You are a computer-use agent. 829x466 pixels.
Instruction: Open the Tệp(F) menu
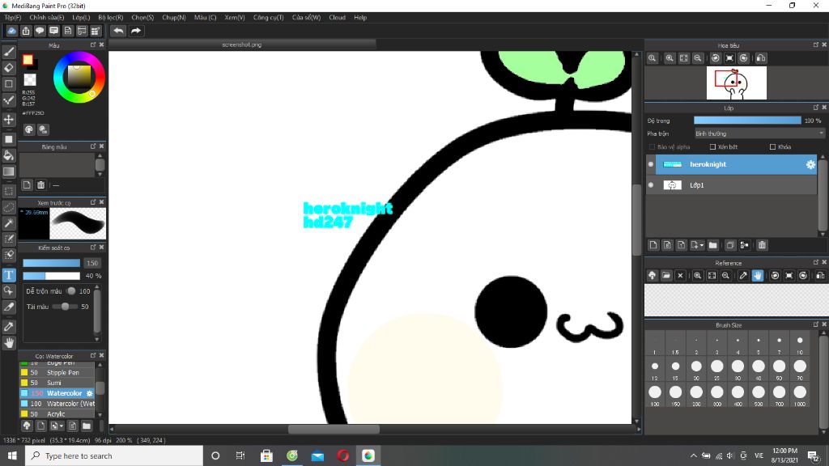[x=13, y=18]
